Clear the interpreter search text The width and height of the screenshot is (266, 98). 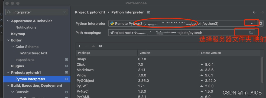point(64,12)
